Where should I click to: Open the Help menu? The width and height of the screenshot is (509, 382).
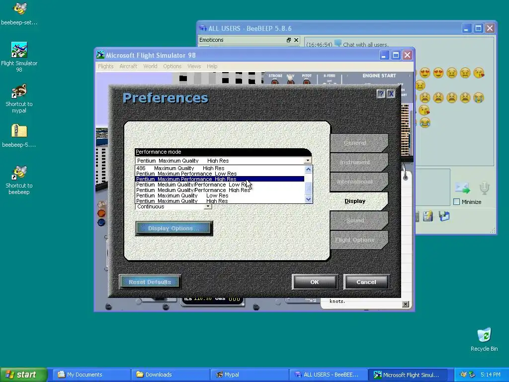point(212,66)
